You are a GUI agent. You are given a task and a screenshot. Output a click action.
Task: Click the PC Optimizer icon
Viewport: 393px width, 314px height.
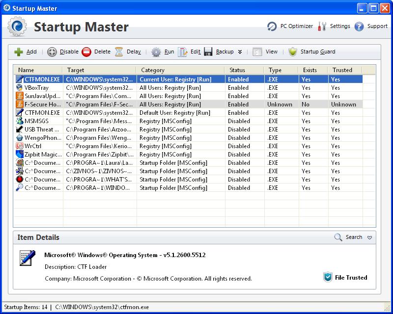point(272,26)
